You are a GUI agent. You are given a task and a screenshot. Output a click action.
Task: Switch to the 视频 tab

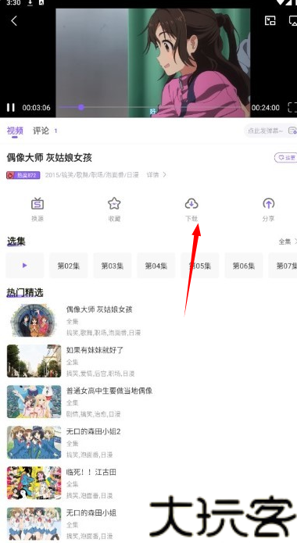(x=15, y=131)
